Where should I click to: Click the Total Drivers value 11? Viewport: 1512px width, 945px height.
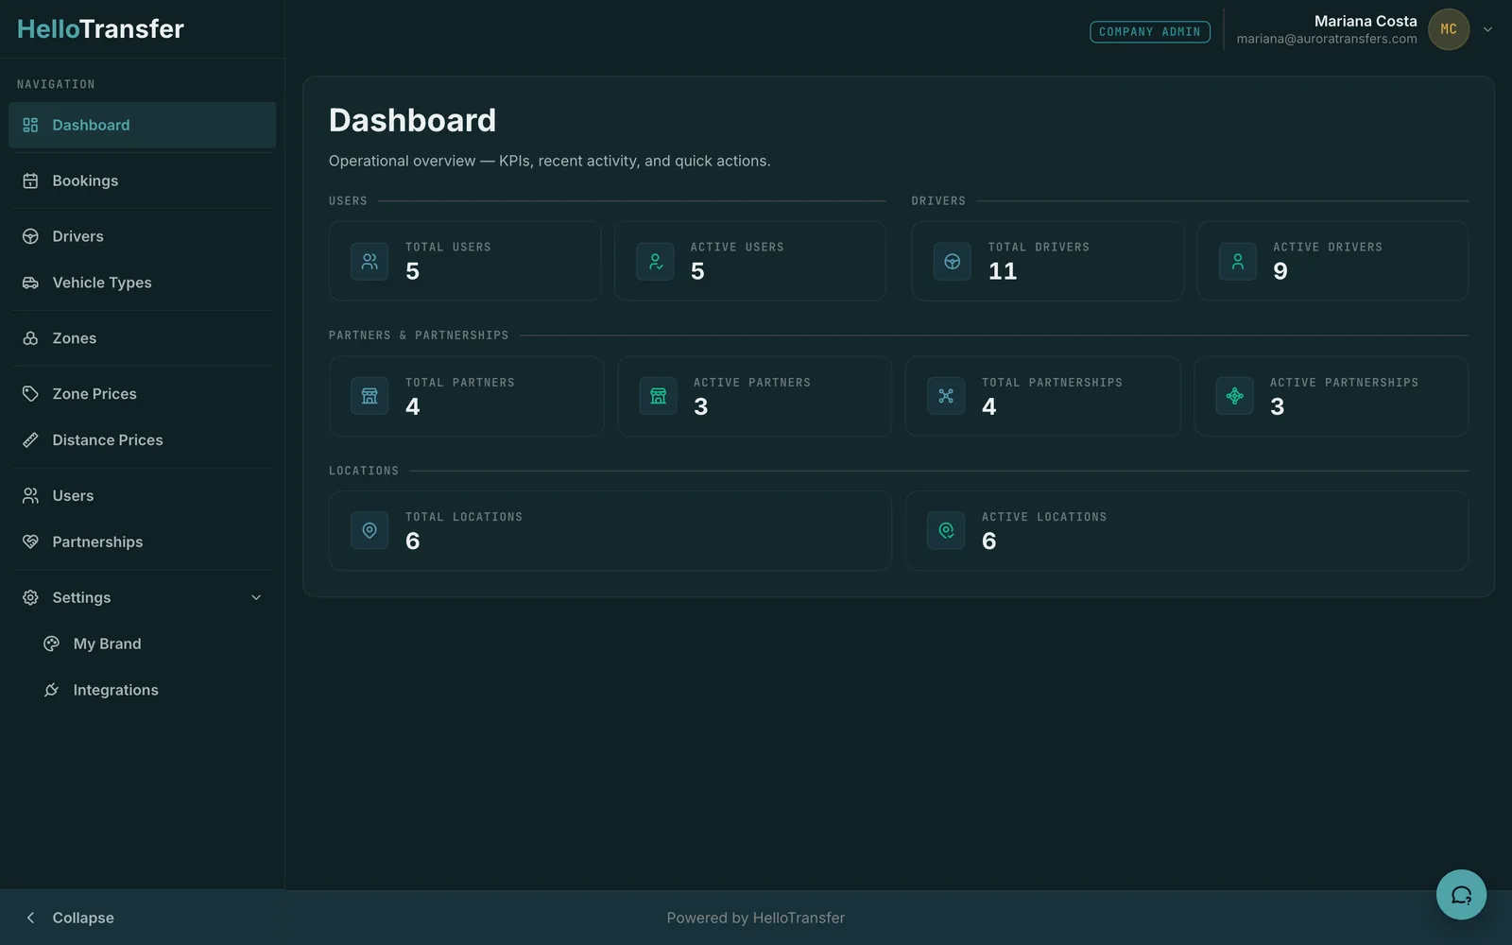[1003, 272]
